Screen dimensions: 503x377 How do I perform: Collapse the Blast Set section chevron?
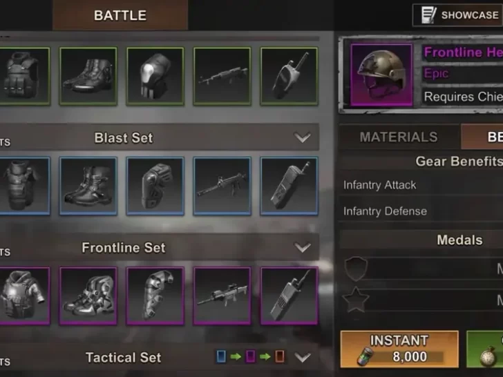(302, 137)
